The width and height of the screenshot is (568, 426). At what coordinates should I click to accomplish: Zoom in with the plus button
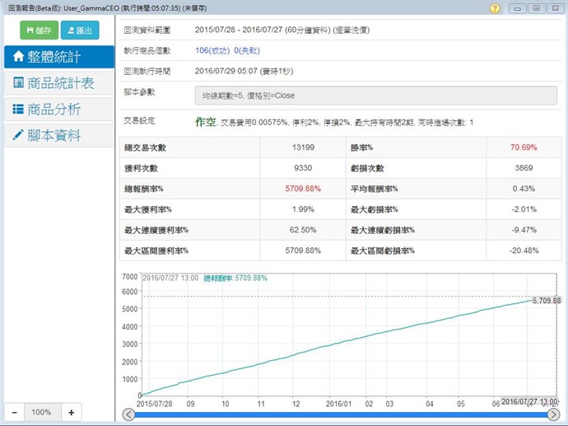(x=71, y=412)
